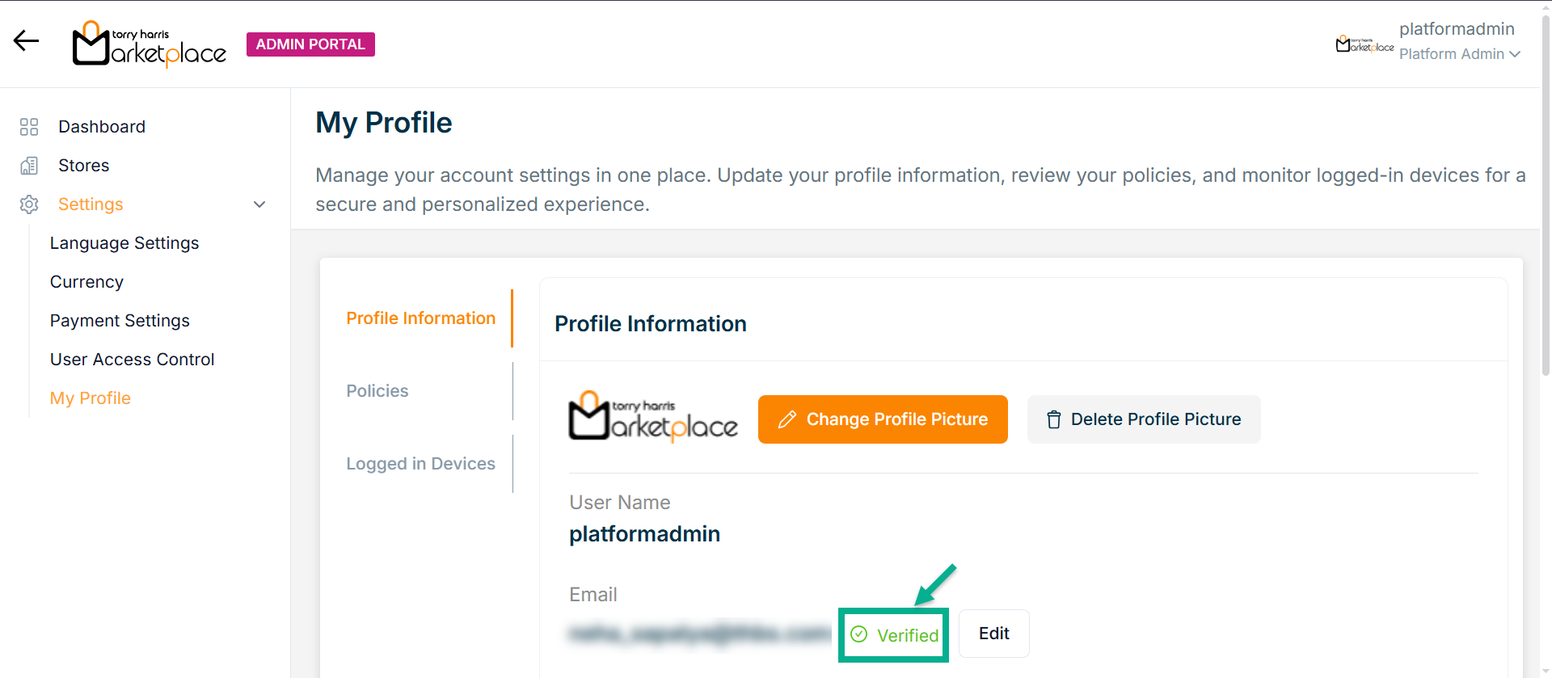Screen dimensions: 1552x678
Task: Click the trash icon on Delete Profile Picture
Action: coord(1053,419)
